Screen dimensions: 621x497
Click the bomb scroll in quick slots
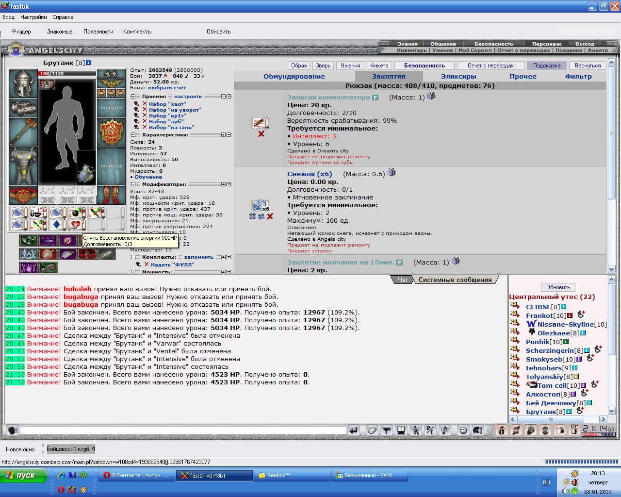pos(77,213)
